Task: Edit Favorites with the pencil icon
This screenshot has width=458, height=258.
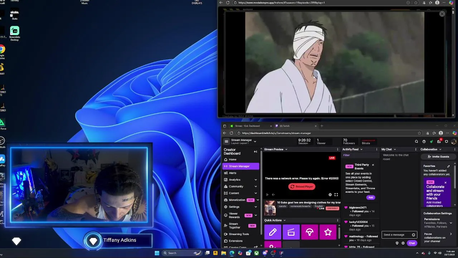Action: point(448,166)
